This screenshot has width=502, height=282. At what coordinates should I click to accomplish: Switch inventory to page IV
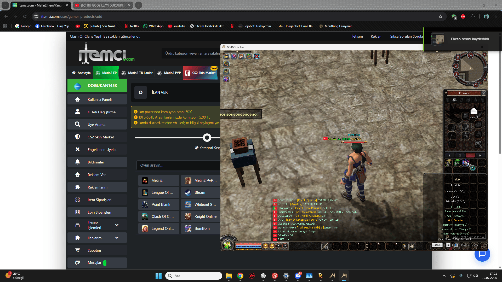[480, 155]
